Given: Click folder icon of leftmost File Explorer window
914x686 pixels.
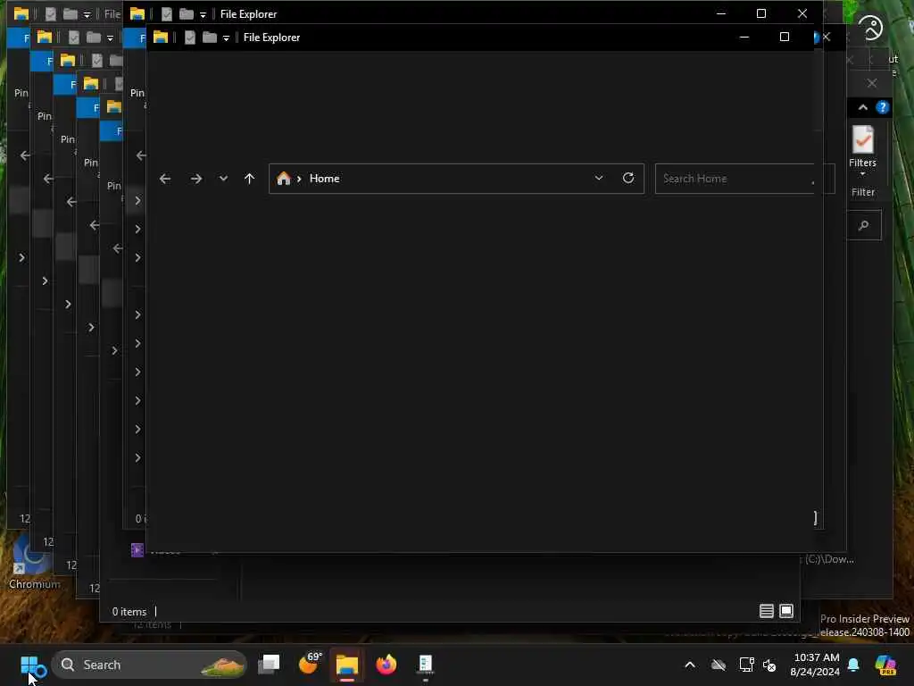Looking at the screenshot, I should (21, 14).
